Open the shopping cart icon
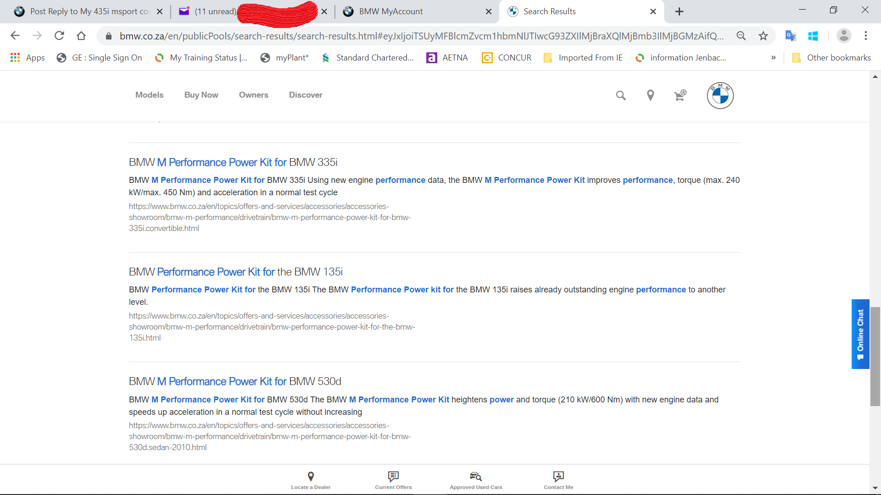 [x=680, y=95]
